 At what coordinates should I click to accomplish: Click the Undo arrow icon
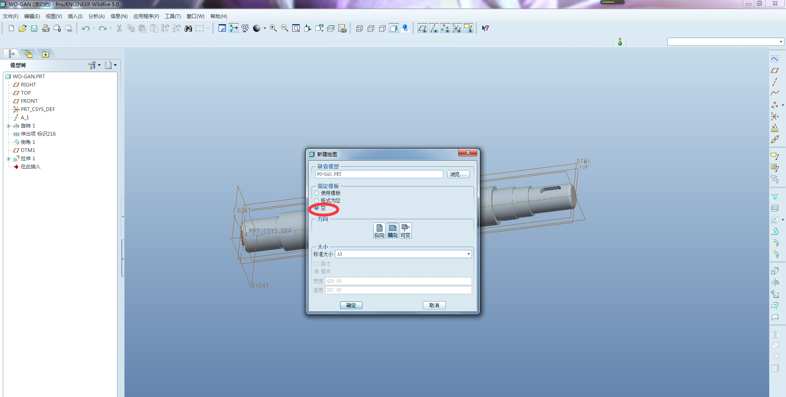coord(86,28)
